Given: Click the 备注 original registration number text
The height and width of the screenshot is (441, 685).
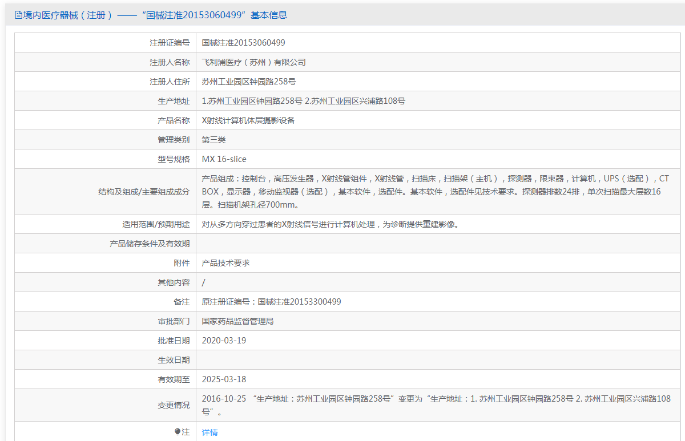Looking at the screenshot, I should coord(272,302).
